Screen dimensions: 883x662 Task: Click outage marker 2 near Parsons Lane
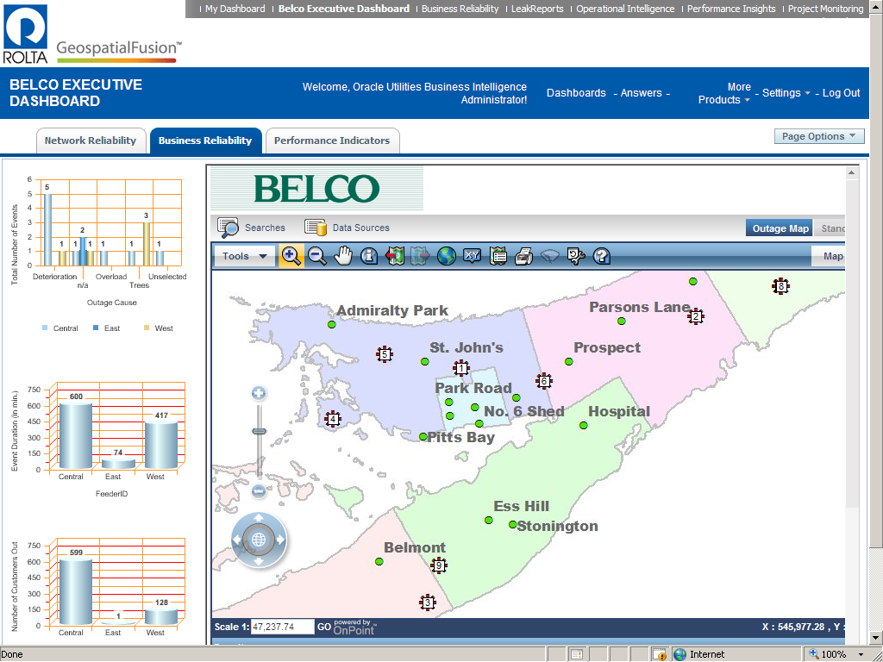tap(696, 316)
